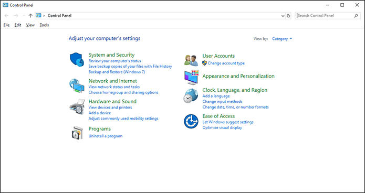Click Change input methods link

222,101
